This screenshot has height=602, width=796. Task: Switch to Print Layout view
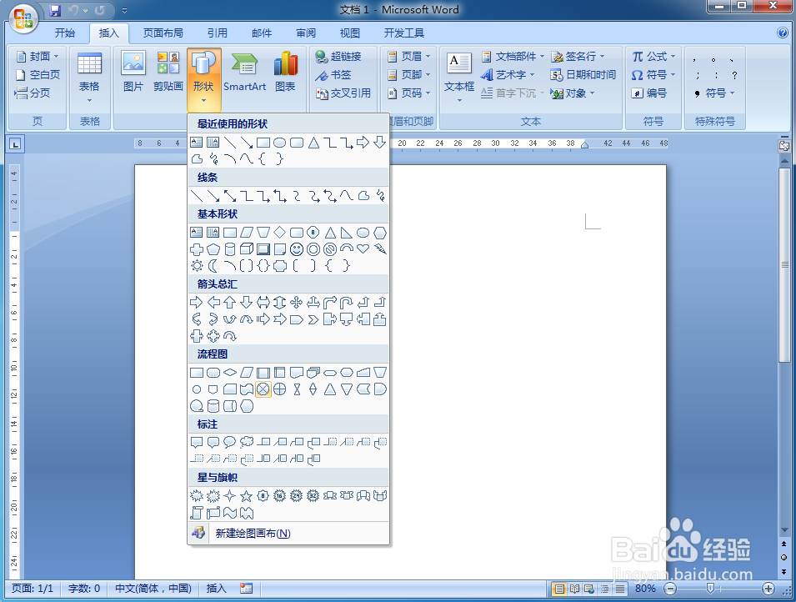pos(559,589)
